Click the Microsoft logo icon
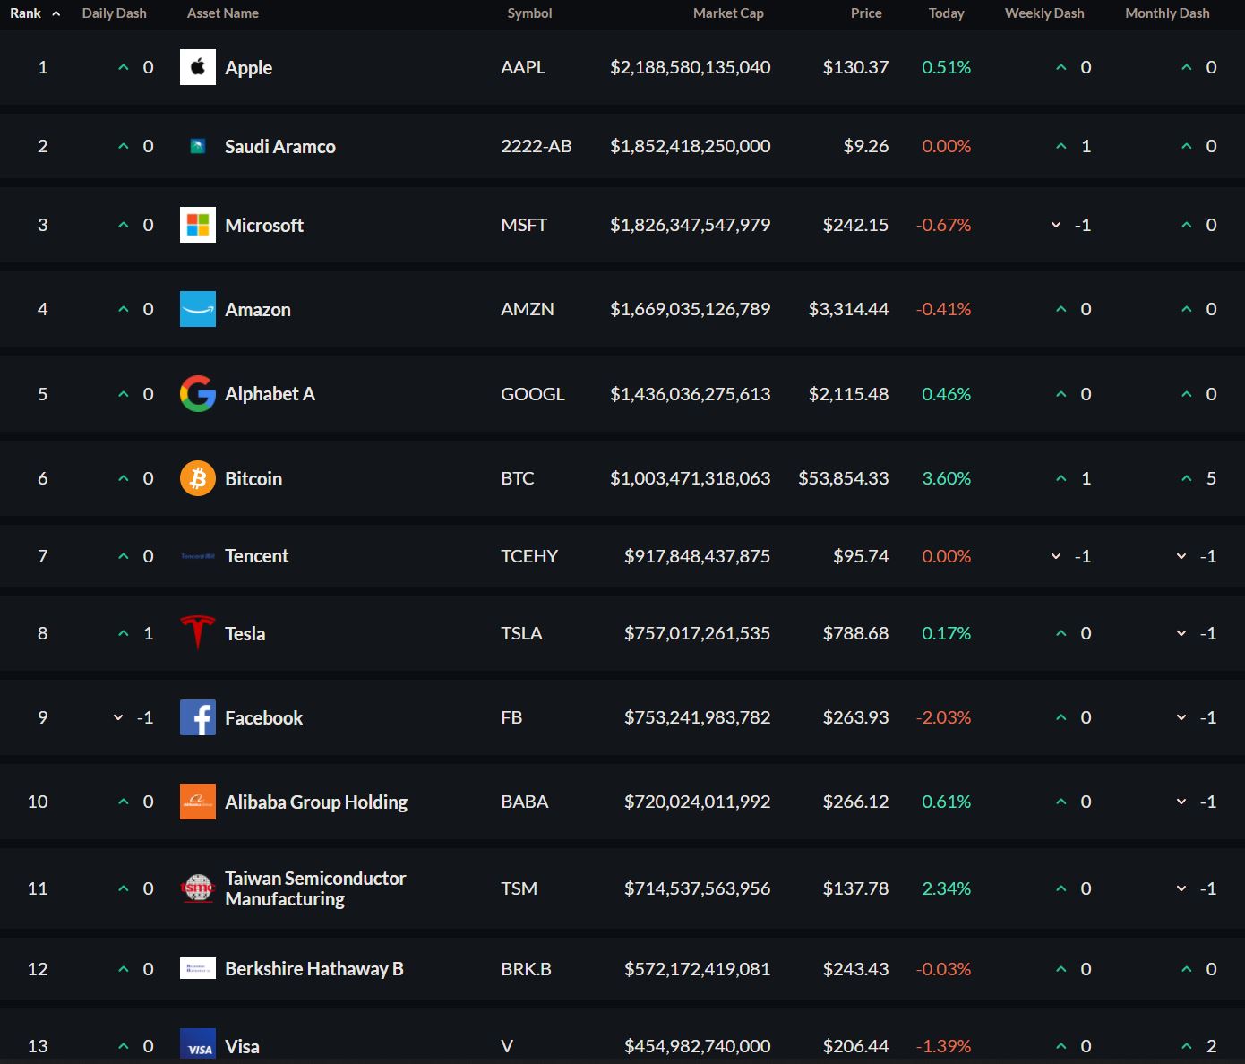1245x1064 pixels. point(198,225)
